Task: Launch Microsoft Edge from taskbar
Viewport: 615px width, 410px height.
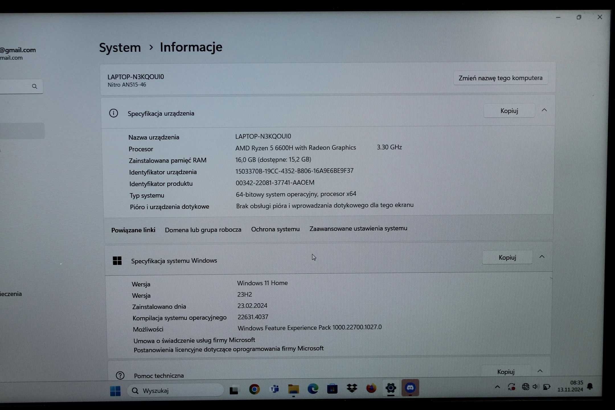Action: pos(313,389)
